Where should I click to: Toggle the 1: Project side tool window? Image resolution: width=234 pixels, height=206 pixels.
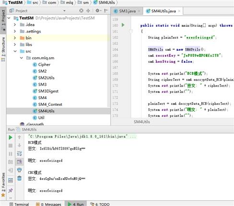(3, 18)
